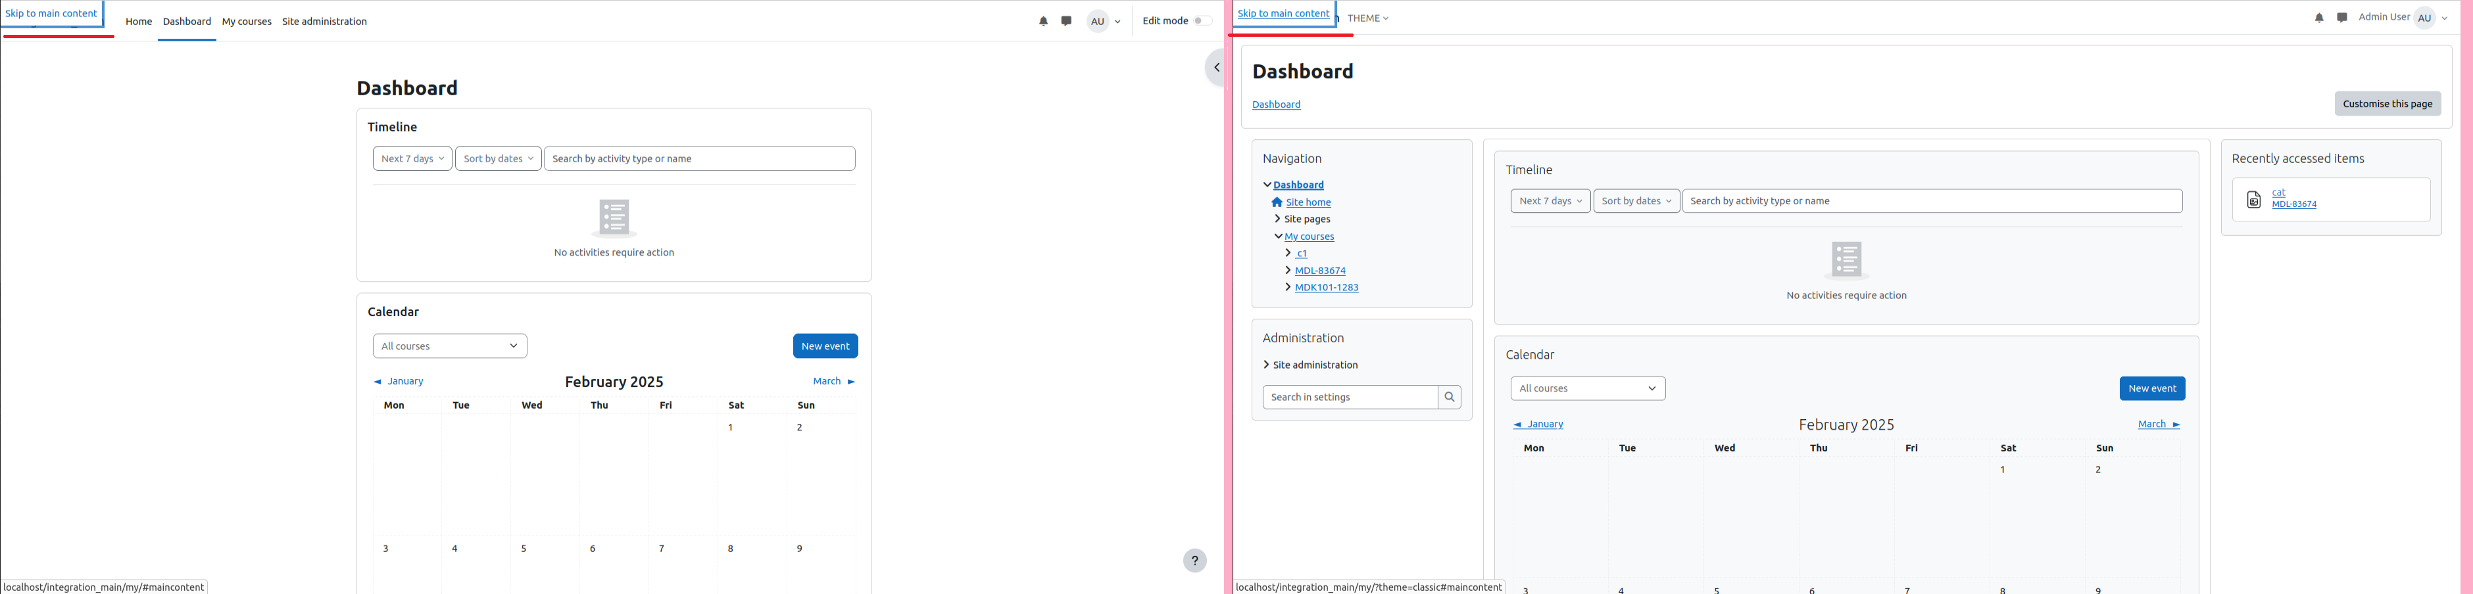Focus activity search field in classic Timeline

point(1932,200)
